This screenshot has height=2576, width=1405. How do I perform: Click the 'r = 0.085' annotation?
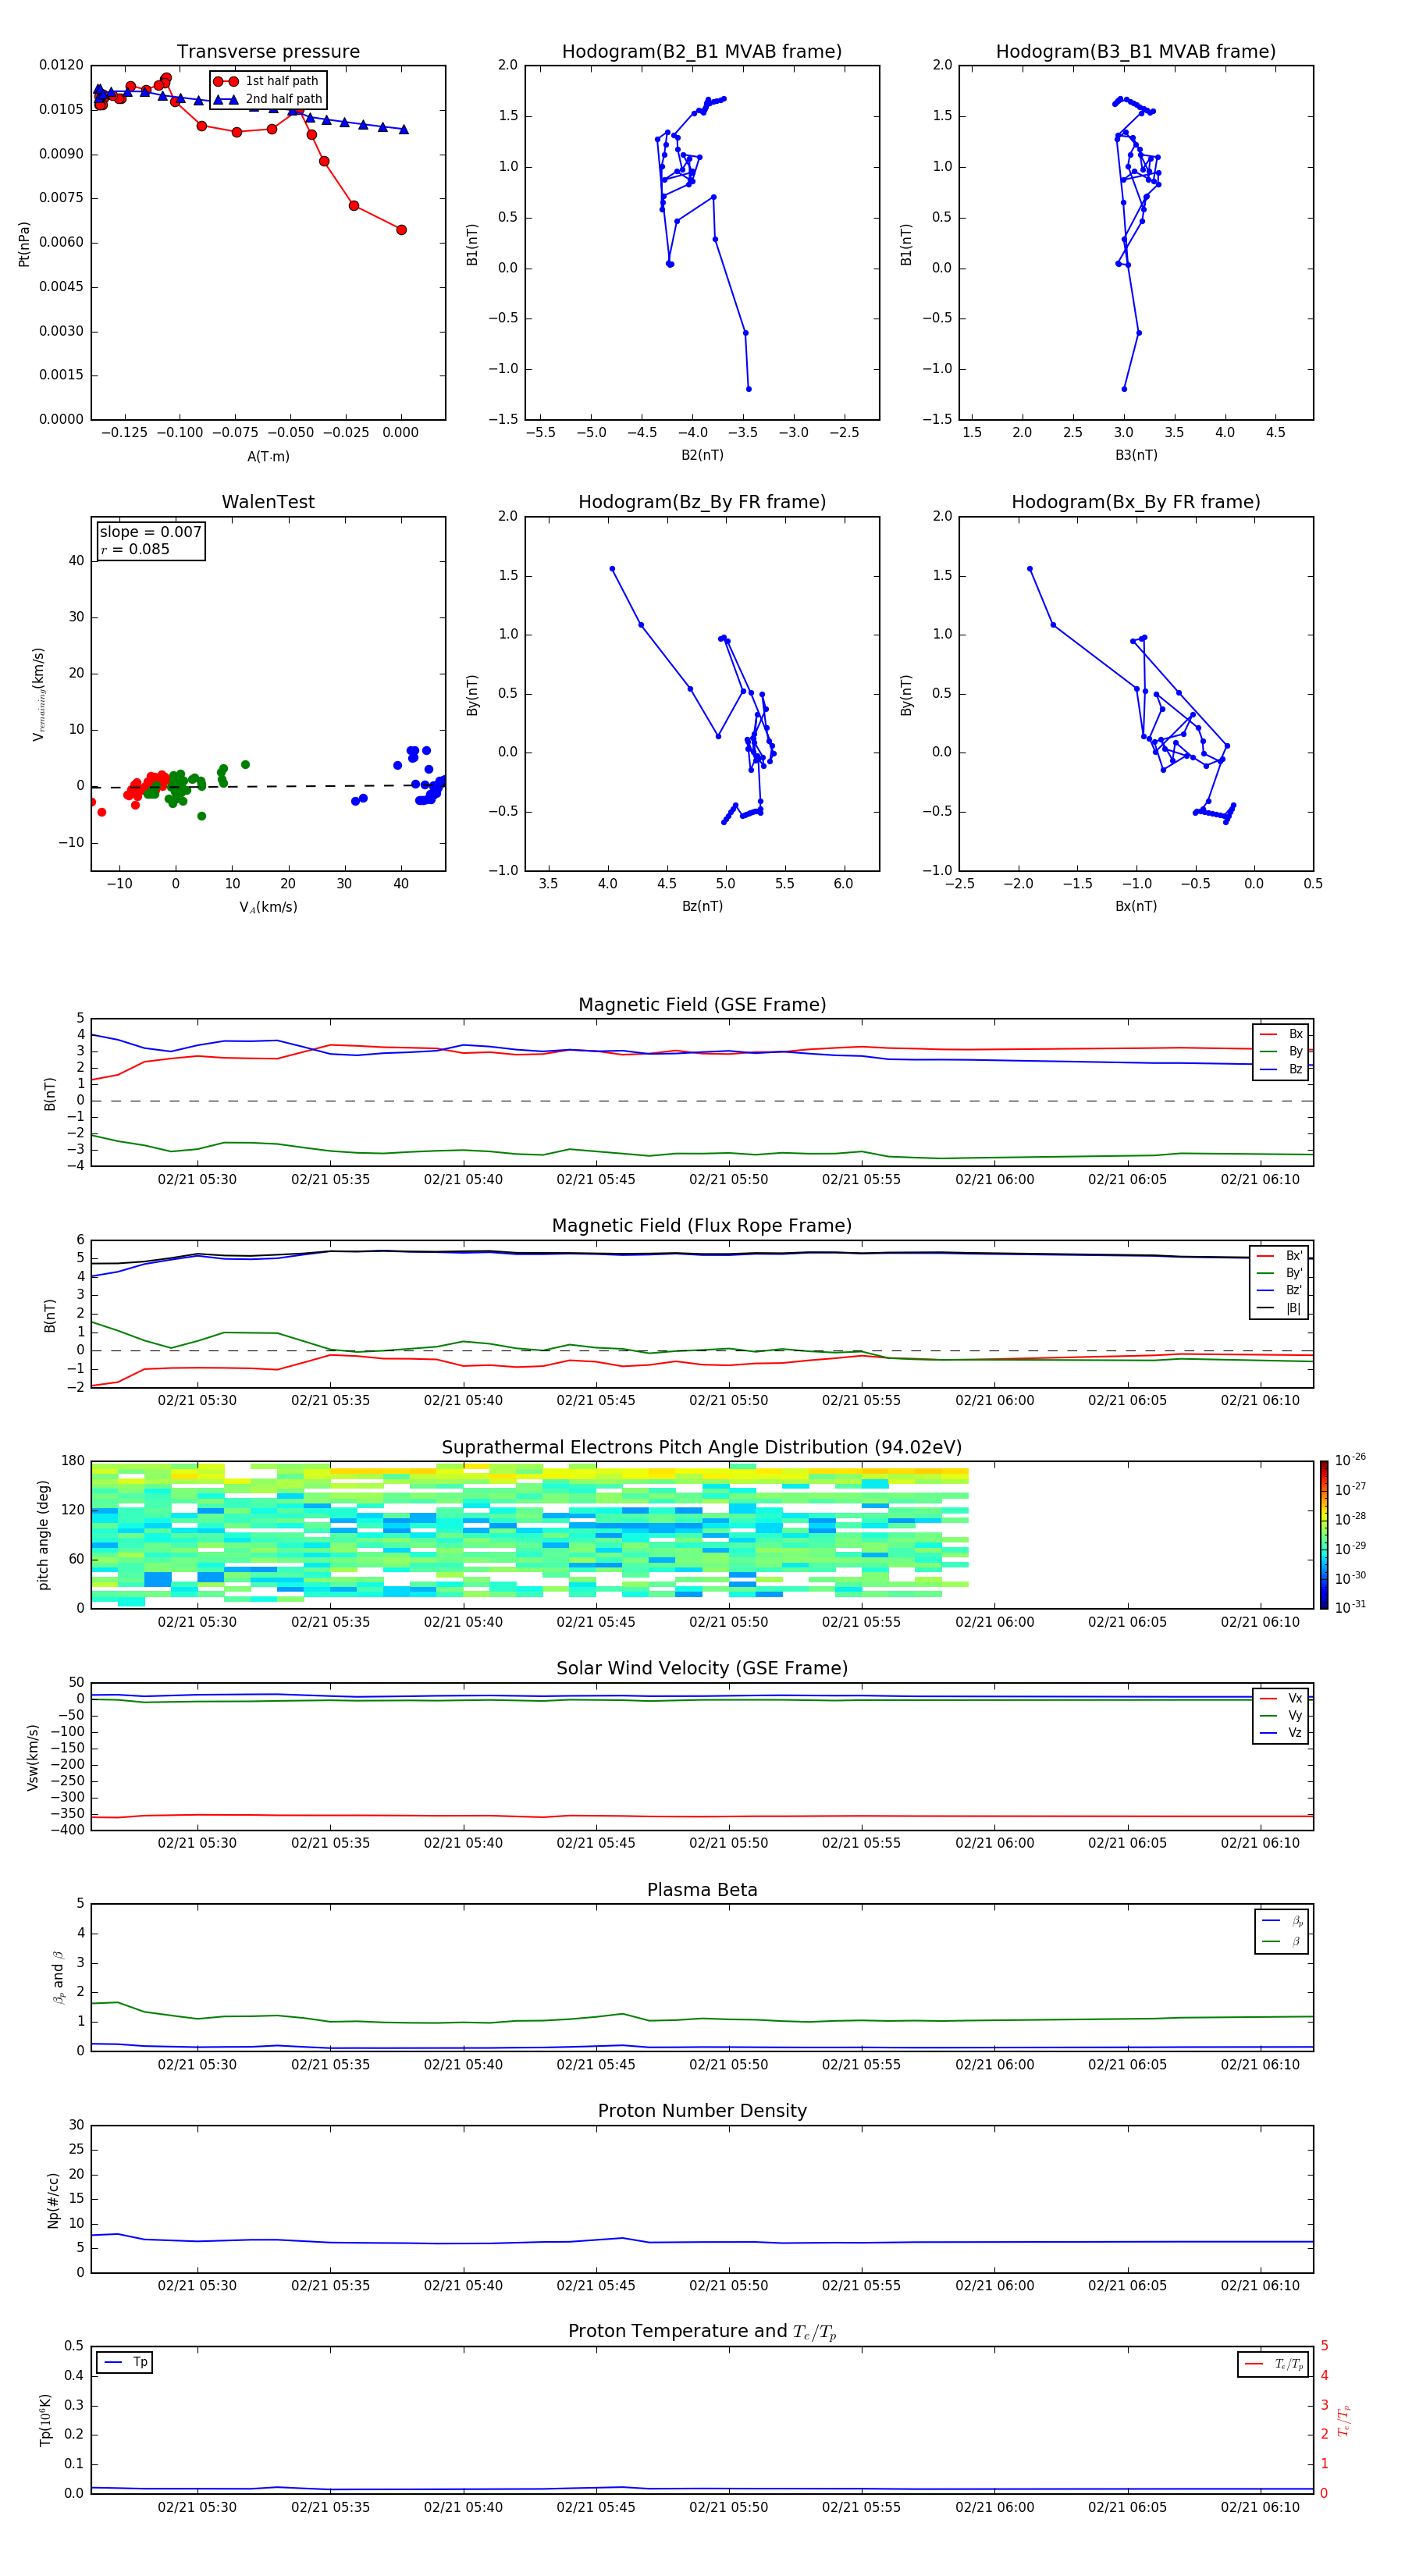(x=135, y=549)
